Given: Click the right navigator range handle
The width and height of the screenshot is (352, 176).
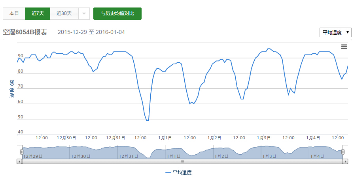Looking at the screenshot, I should [x=343, y=152].
